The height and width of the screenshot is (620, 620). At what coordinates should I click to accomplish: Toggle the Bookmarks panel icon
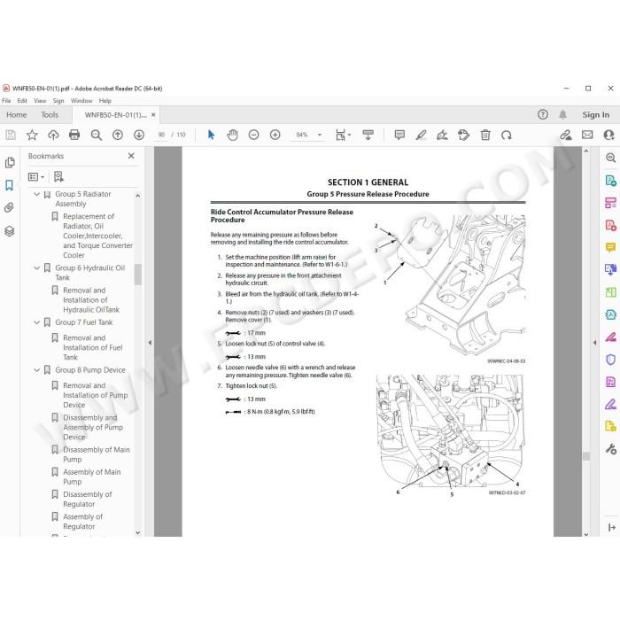point(9,185)
